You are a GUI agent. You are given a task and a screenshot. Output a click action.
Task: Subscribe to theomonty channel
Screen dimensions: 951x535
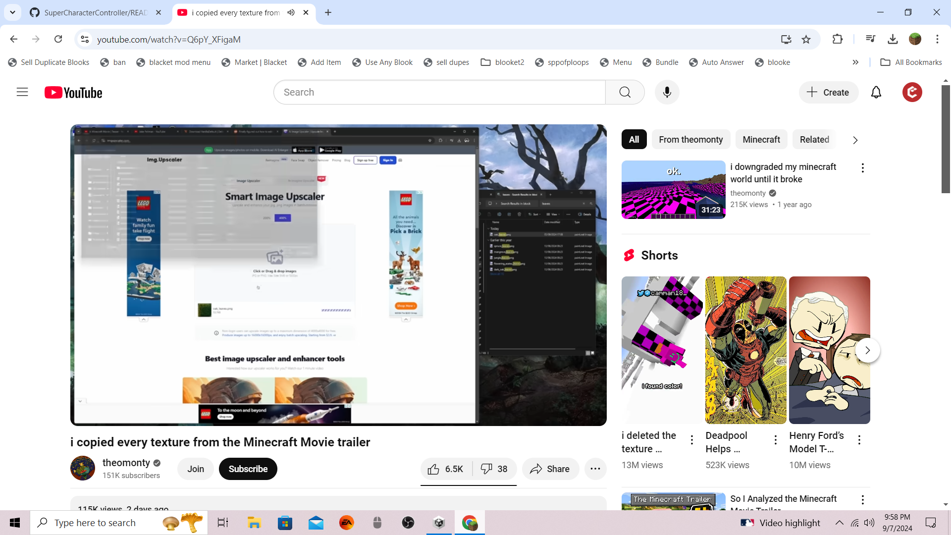click(248, 469)
